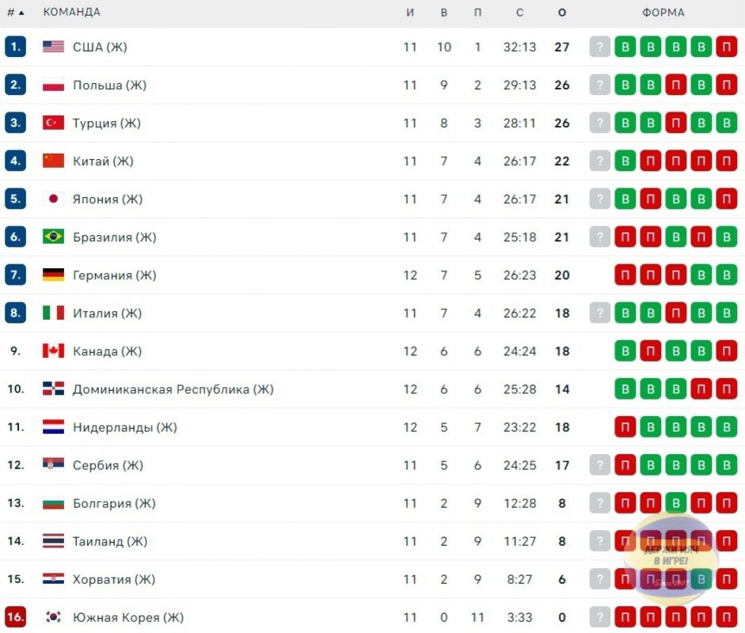Open the Германия (Ж) team link

pos(114,275)
